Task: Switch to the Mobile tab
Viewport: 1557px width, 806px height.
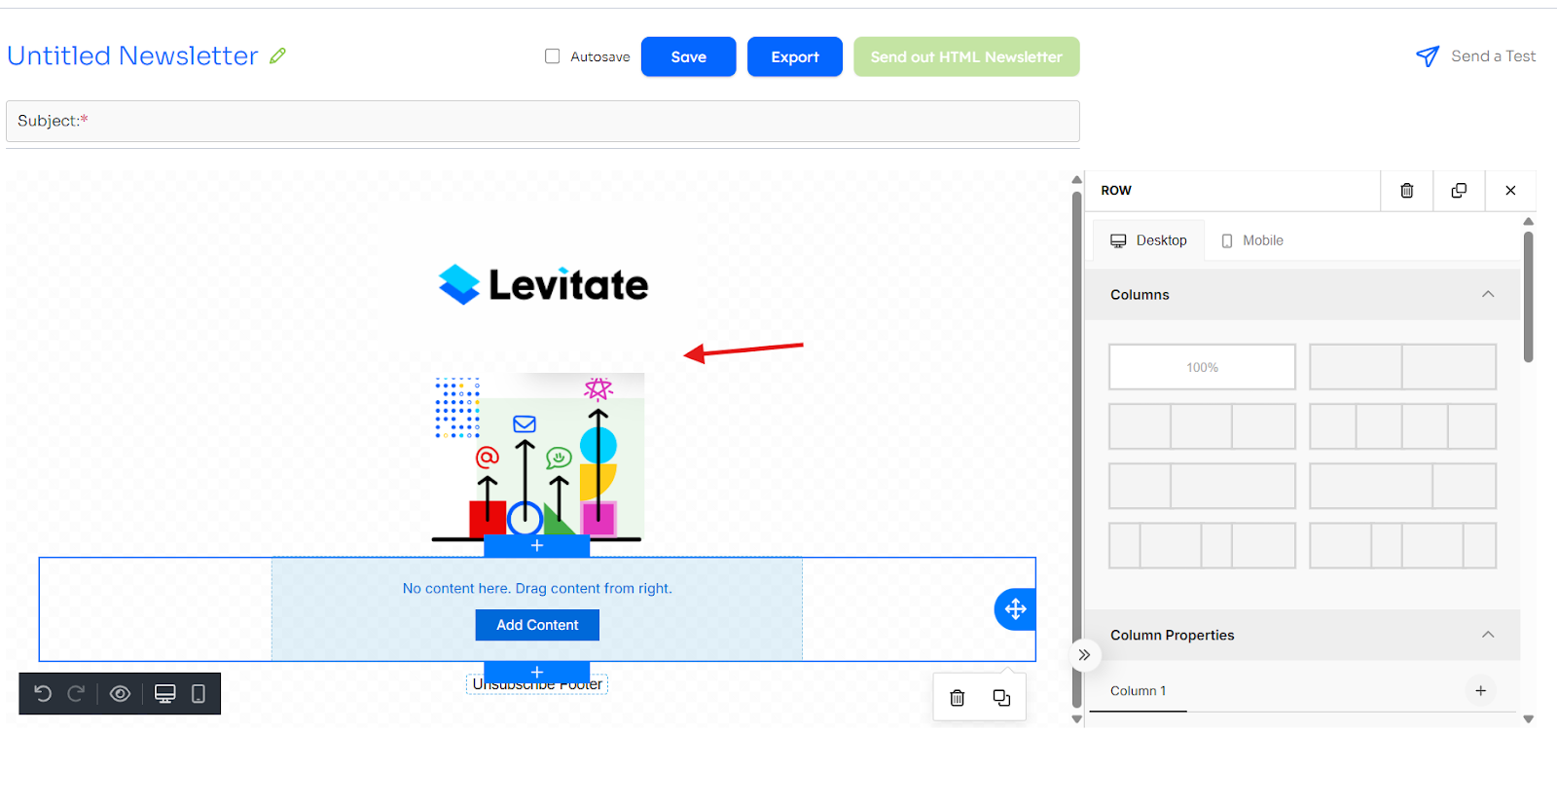Action: [x=1252, y=240]
